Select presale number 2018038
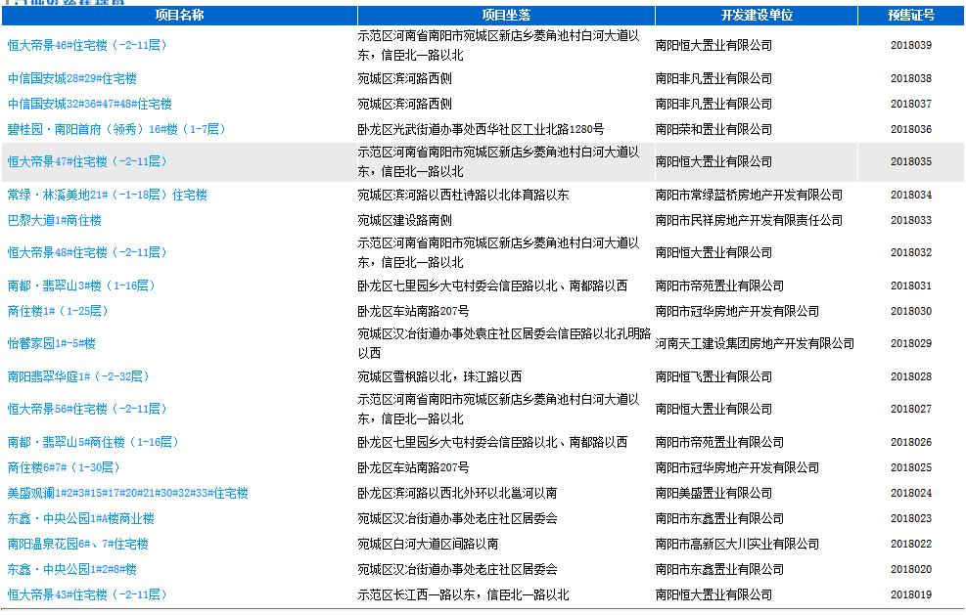966x615 pixels. [911, 78]
